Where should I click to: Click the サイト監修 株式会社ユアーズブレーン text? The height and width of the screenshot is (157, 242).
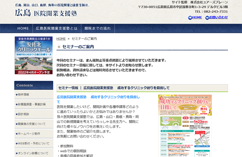(x=200, y=2)
